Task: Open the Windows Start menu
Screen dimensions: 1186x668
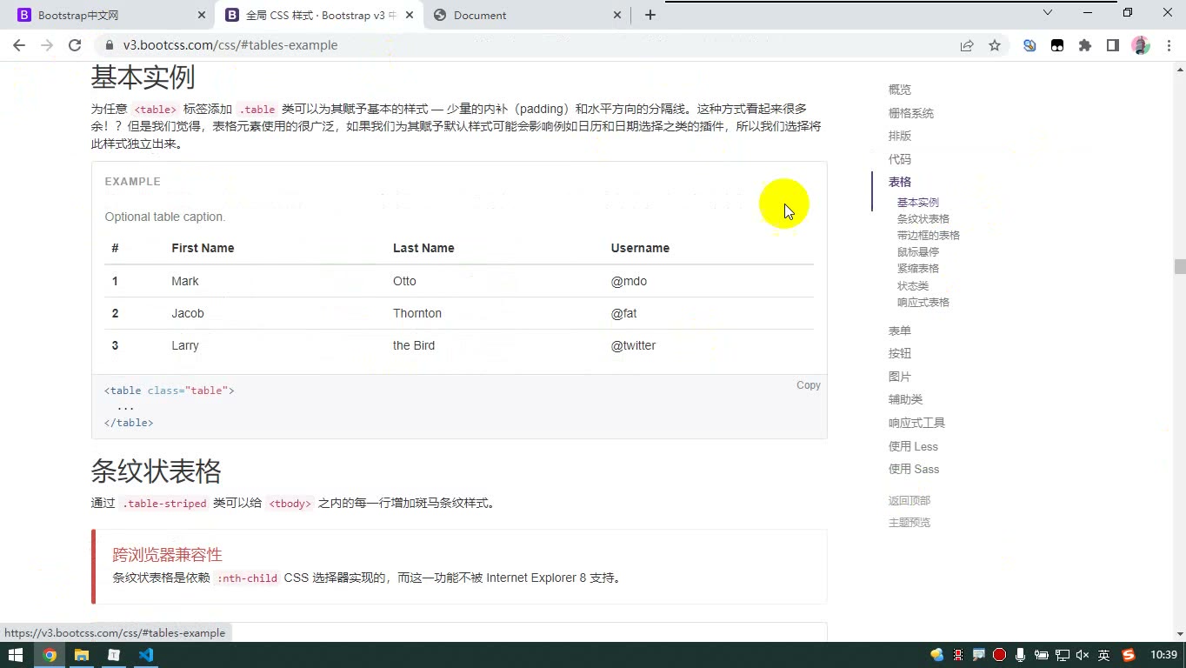Action: [x=15, y=655]
